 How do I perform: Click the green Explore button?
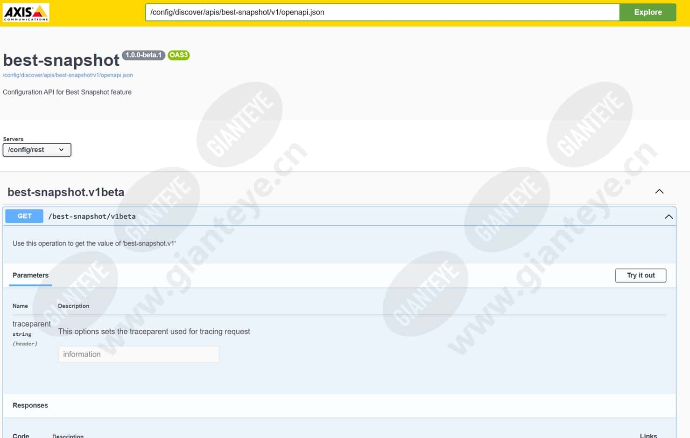[648, 13]
